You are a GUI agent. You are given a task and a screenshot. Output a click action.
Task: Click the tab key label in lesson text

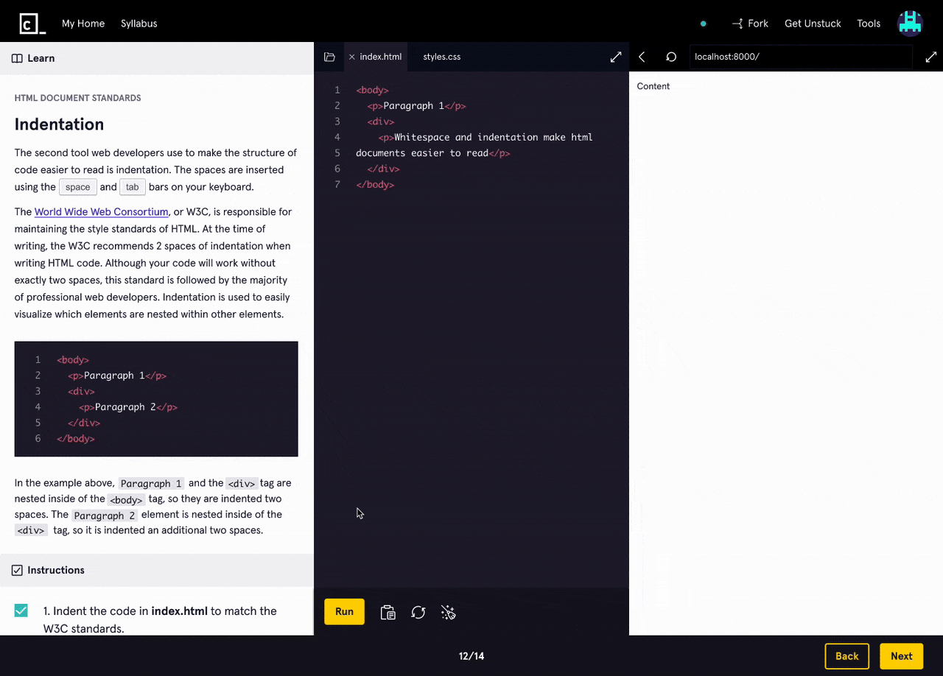click(x=133, y=187)
